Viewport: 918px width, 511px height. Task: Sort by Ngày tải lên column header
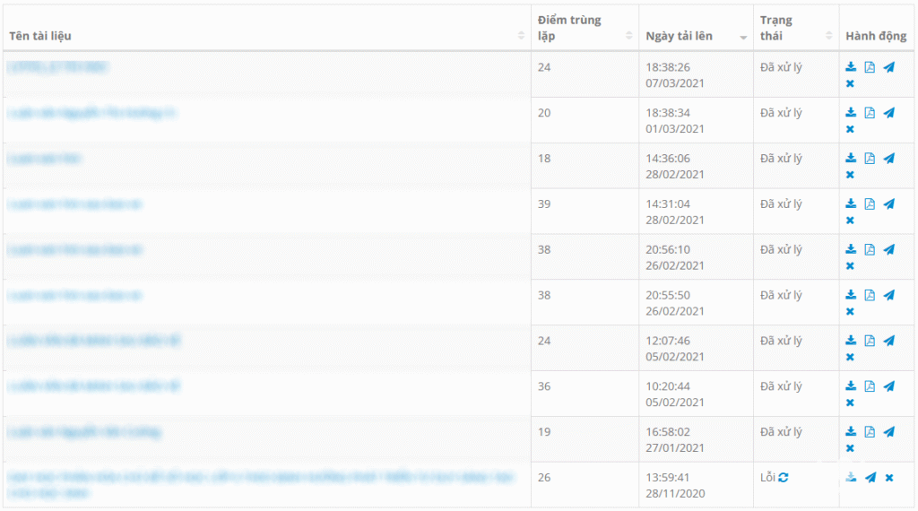click(679, 36)
